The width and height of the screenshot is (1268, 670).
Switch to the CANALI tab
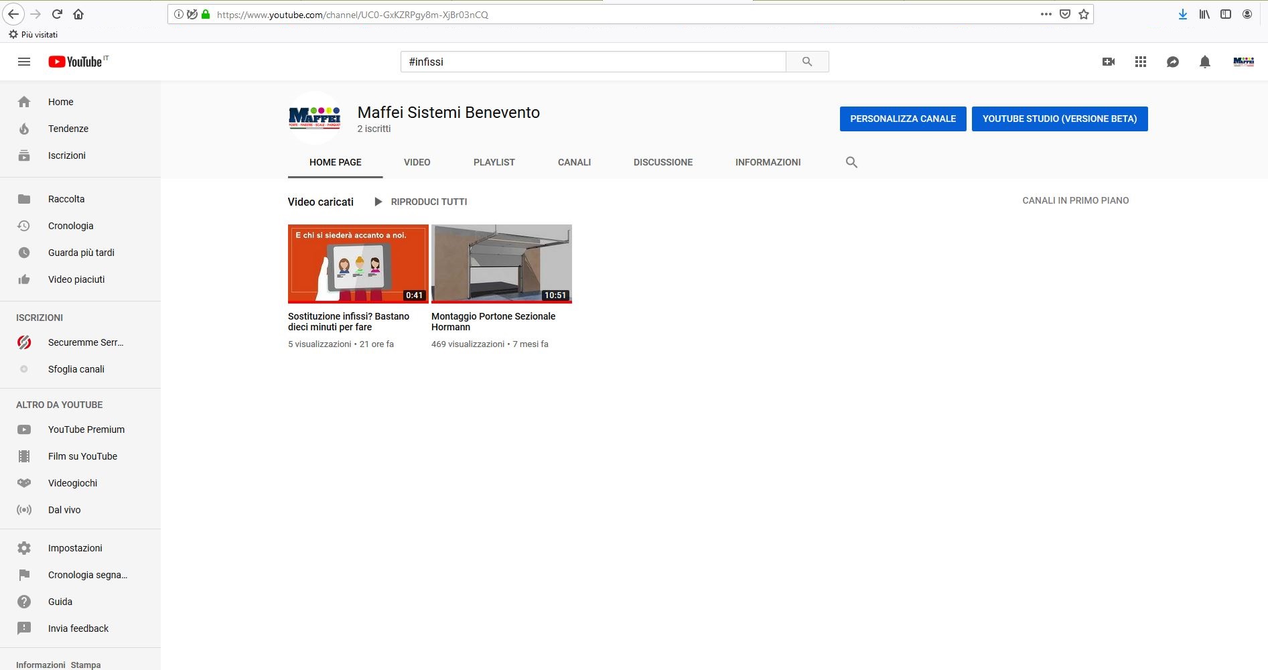click(x=575, y=162)
